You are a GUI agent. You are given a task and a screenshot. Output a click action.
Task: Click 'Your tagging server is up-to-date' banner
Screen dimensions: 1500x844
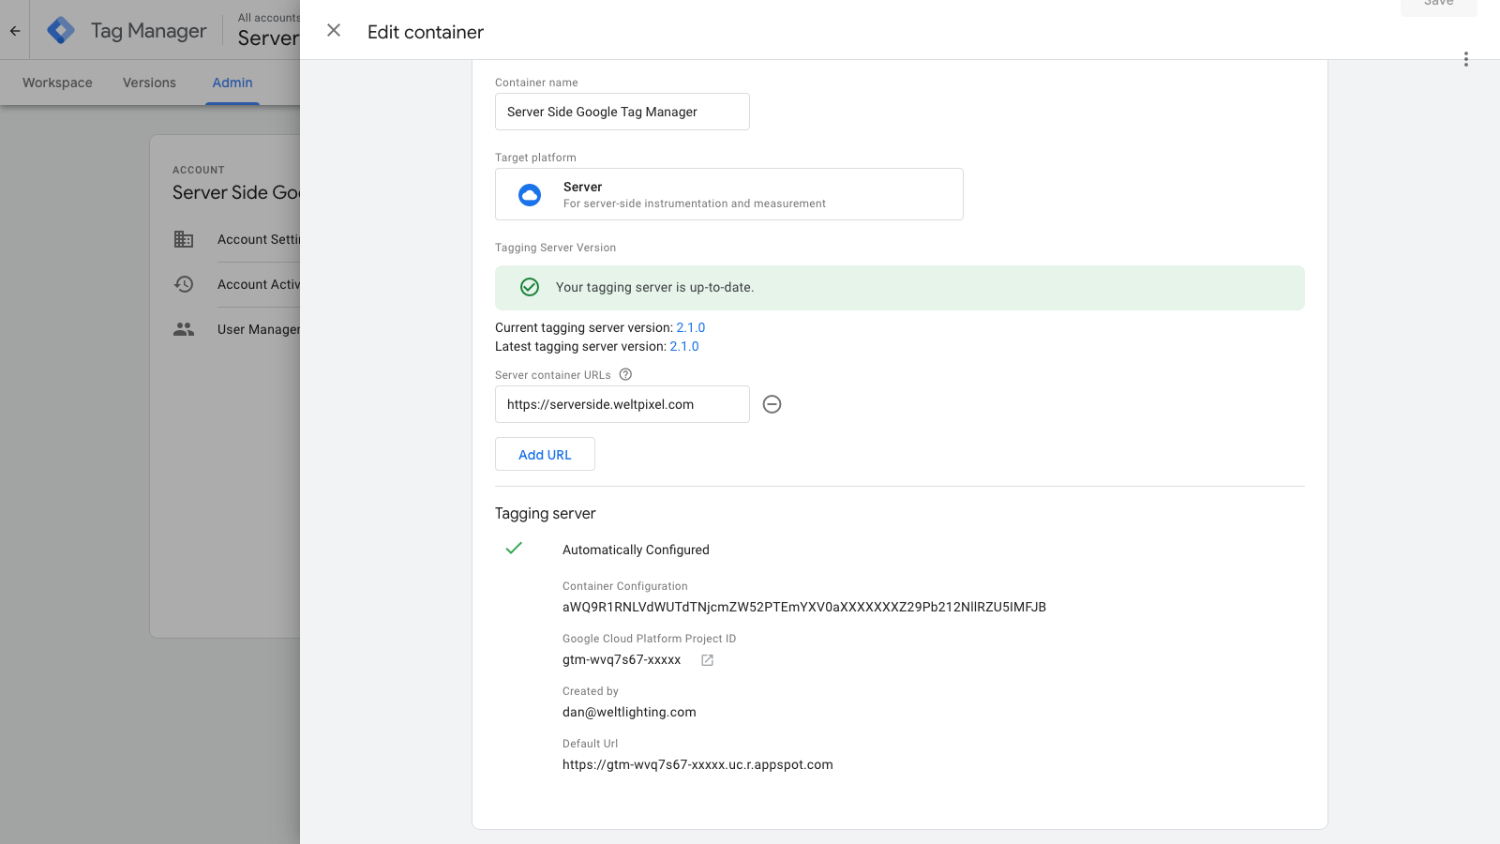pyautogui.click(x=900, y=288)
